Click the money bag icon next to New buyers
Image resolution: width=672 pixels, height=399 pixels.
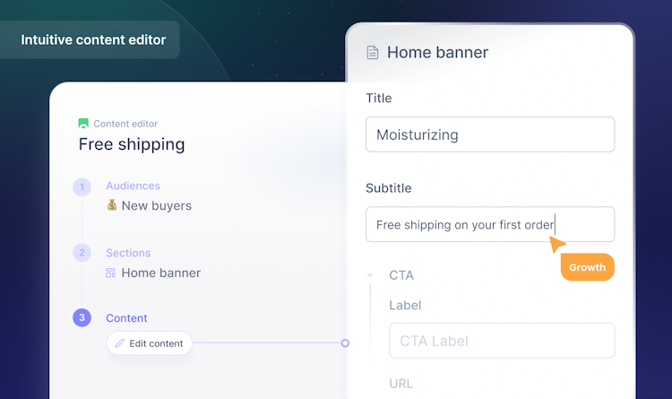click(112, 205)
